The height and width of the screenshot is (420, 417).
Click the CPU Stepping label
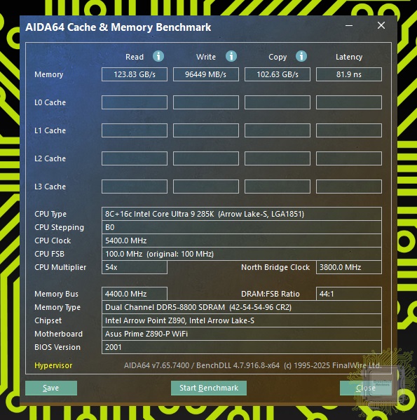click(x=59, y=227)
